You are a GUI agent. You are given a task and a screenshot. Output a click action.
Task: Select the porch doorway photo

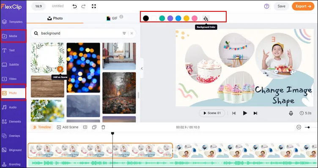[119, 56]
